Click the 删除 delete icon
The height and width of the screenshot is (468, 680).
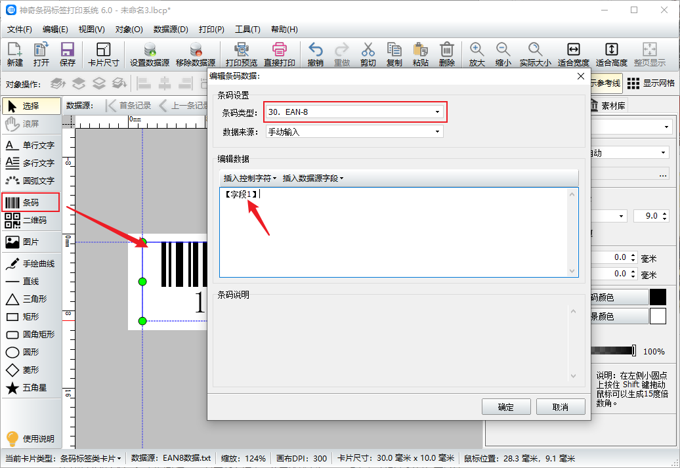[x=447, y=54]
